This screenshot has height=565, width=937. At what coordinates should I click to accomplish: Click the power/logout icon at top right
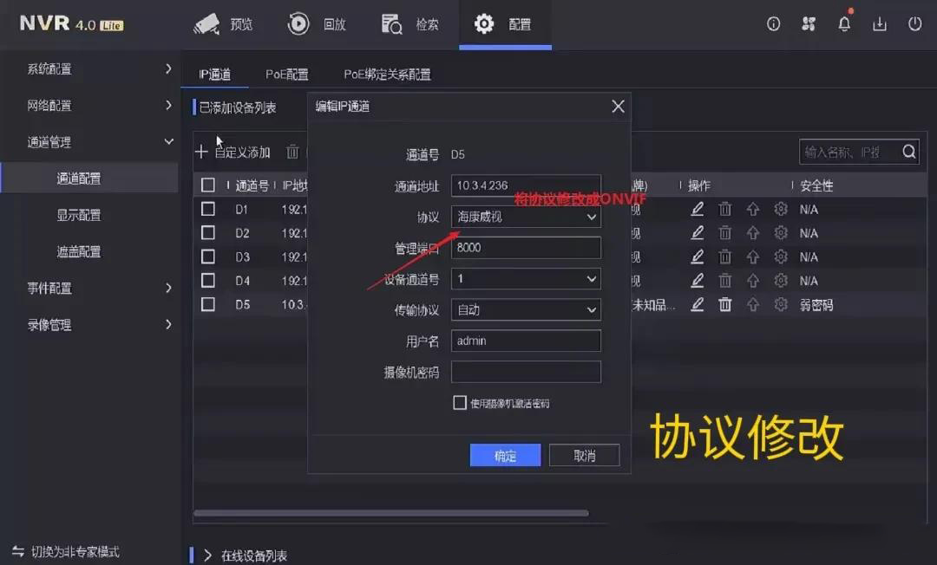pos(915,24)
